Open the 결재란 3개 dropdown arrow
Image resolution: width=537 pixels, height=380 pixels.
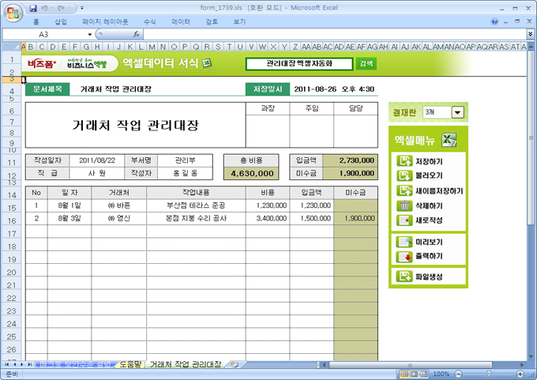457,112
